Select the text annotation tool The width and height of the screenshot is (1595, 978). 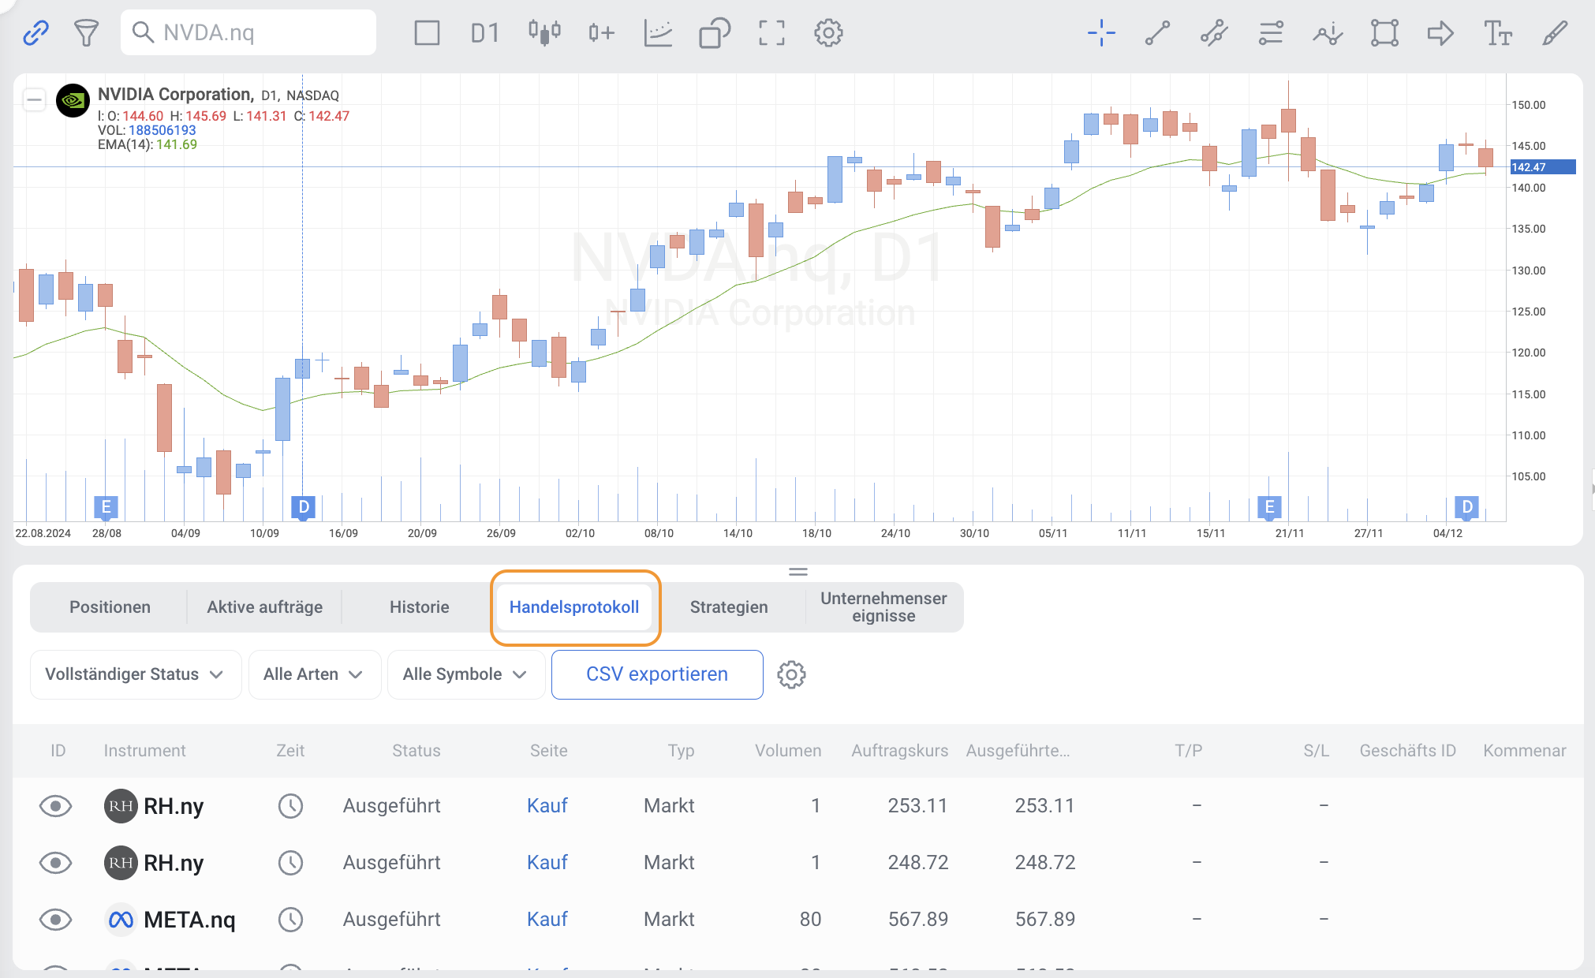[1497, 32]
